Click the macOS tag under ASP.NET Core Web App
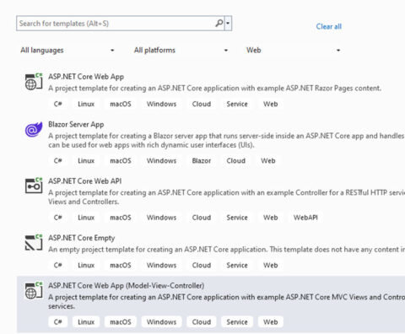Viewport: 405px width, 334px height. [121, 104]
